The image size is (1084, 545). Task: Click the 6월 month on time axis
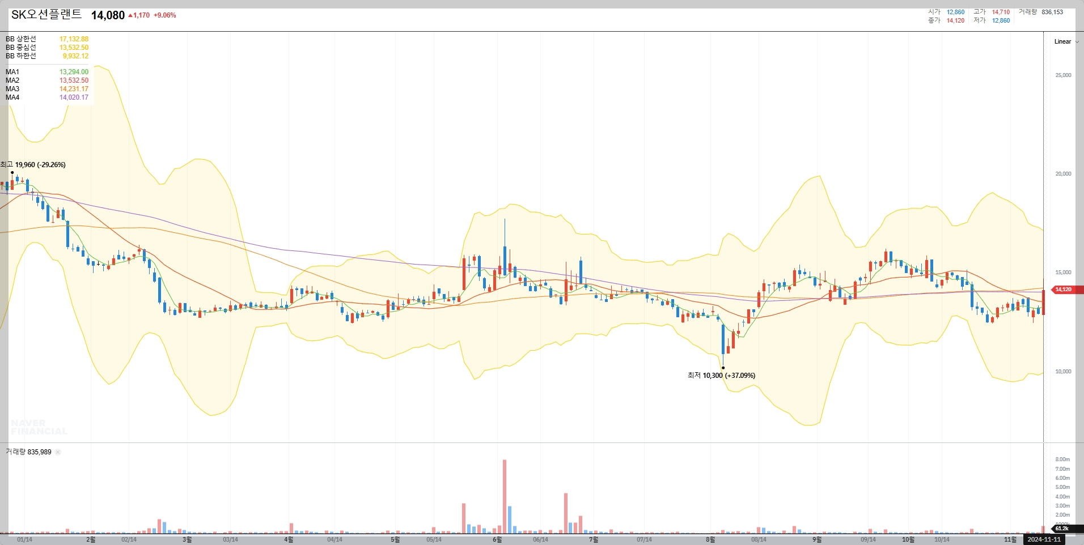pyautogui.click(x=497, y=540)
